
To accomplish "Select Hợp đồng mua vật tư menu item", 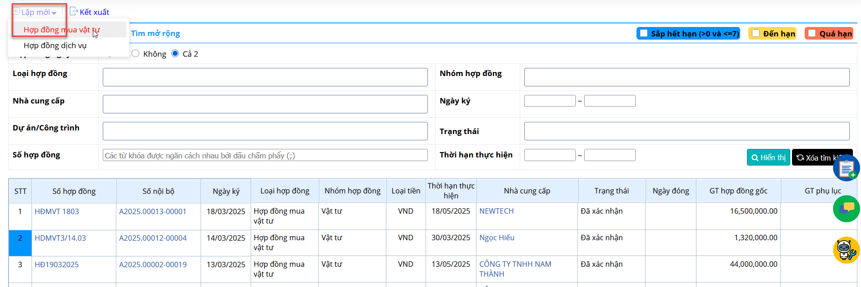I will [x=62, y=30].
